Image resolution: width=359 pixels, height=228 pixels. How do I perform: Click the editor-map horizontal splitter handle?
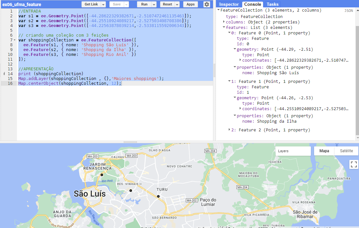(130, 142)
